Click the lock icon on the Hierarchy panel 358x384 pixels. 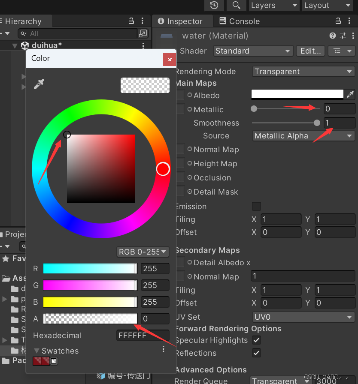[x=130, y=21]
